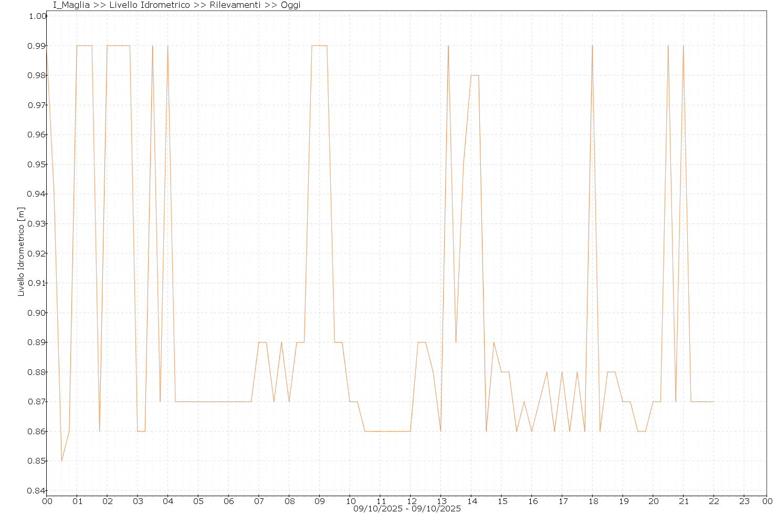Click the 1.00 y-axis tick label
This screenshot has height=514, width=777.
point(37,16)
